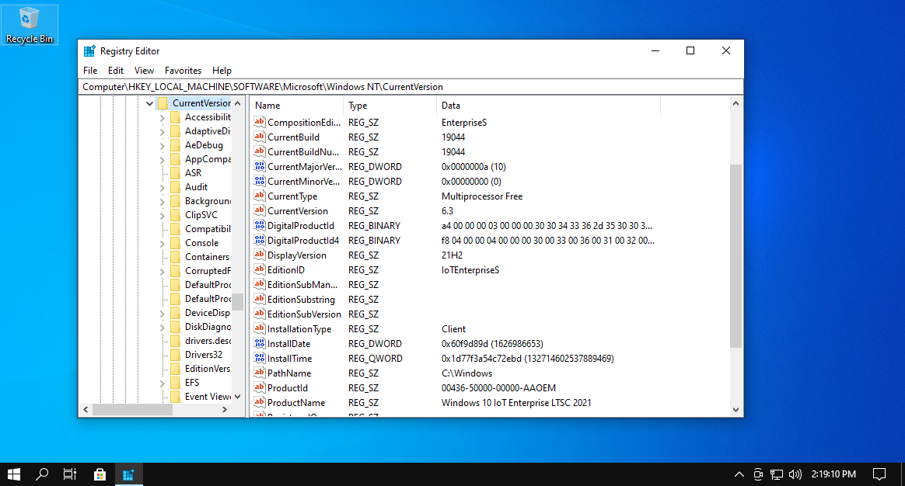Screen dimensions: 905x486
Task: Click the PathName string icon
Action: [x=260, y=373]
